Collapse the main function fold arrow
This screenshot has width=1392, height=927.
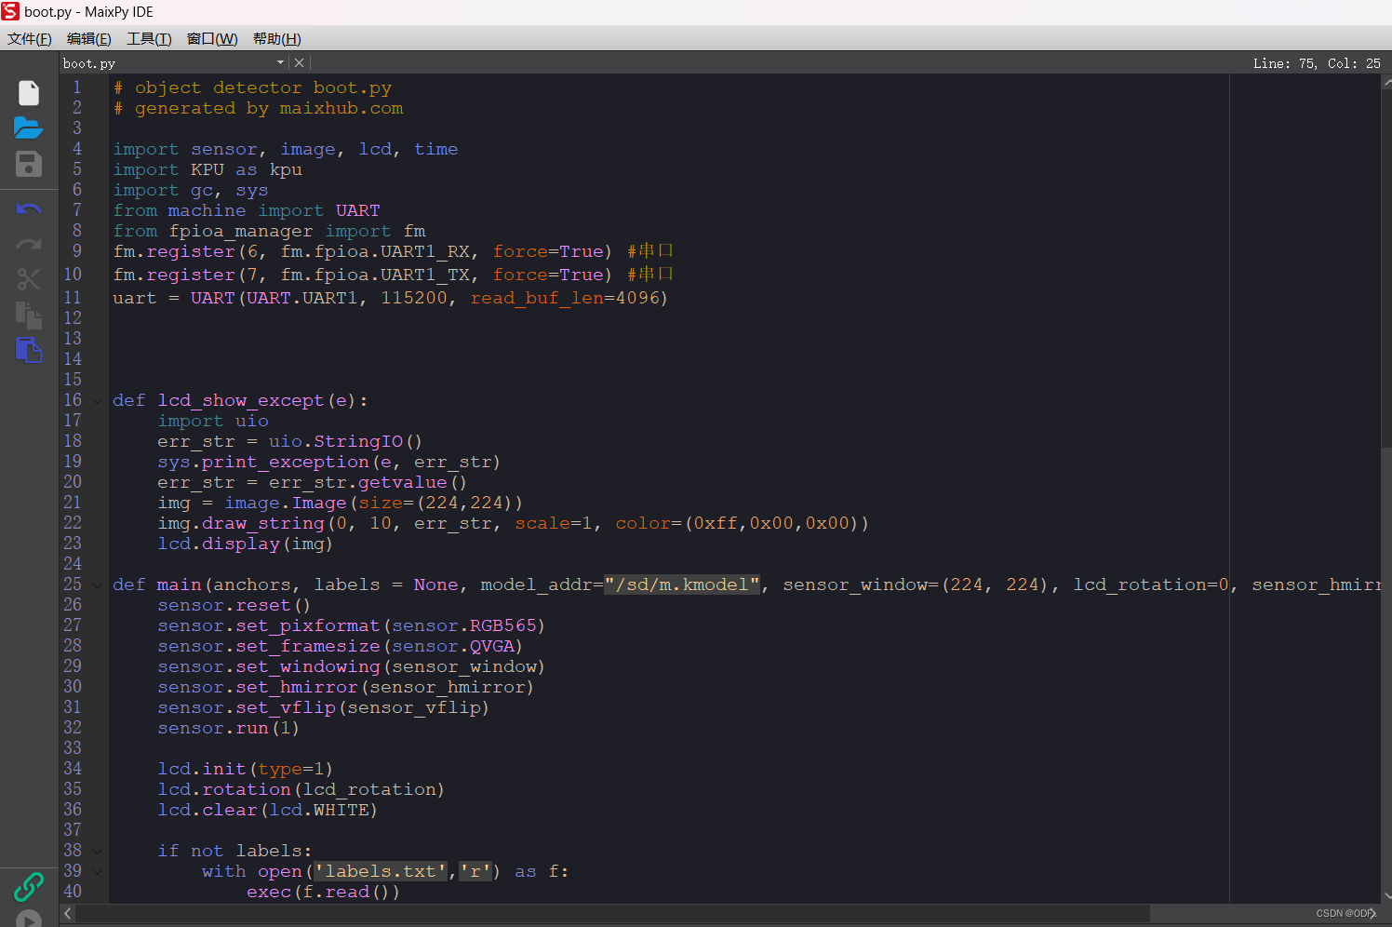98,585
